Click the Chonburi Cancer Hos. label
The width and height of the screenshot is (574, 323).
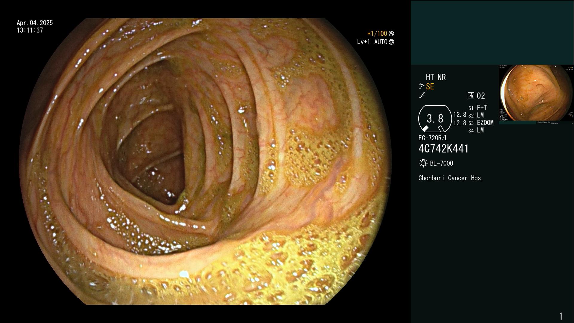(451, 178)
